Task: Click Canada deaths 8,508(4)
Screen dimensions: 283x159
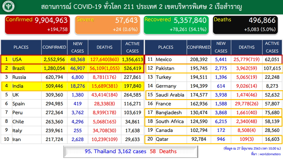Action: 247,130
